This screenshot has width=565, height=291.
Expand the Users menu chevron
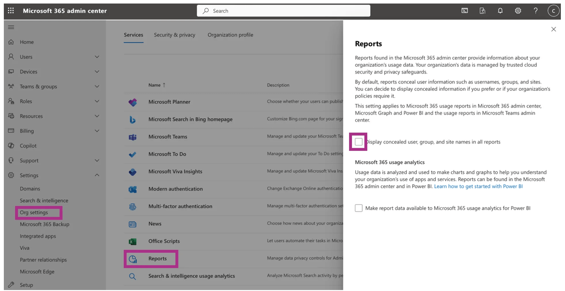tap(97, 57)
